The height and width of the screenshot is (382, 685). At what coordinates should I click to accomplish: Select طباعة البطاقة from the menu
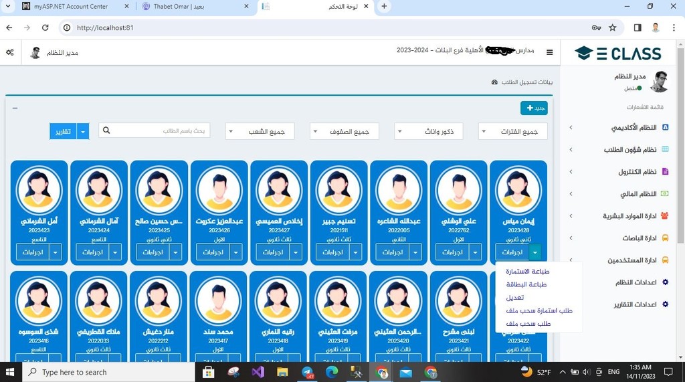click(526, 284)
